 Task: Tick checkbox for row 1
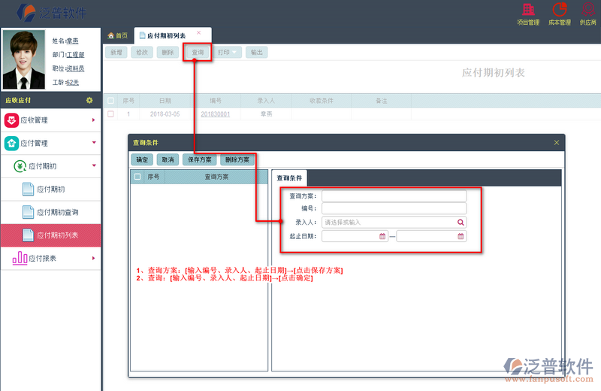tap(110, 114)
